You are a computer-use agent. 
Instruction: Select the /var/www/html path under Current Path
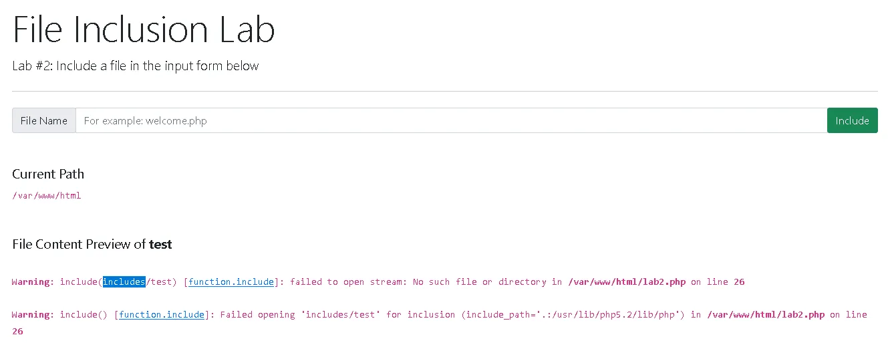click(47, 196)
